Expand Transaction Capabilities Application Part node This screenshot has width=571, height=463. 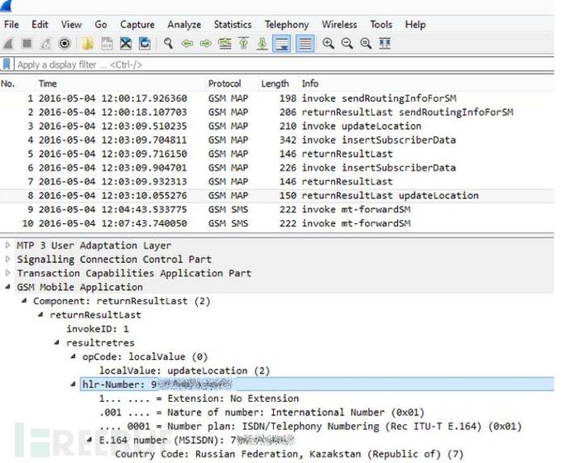coord(8,274)
